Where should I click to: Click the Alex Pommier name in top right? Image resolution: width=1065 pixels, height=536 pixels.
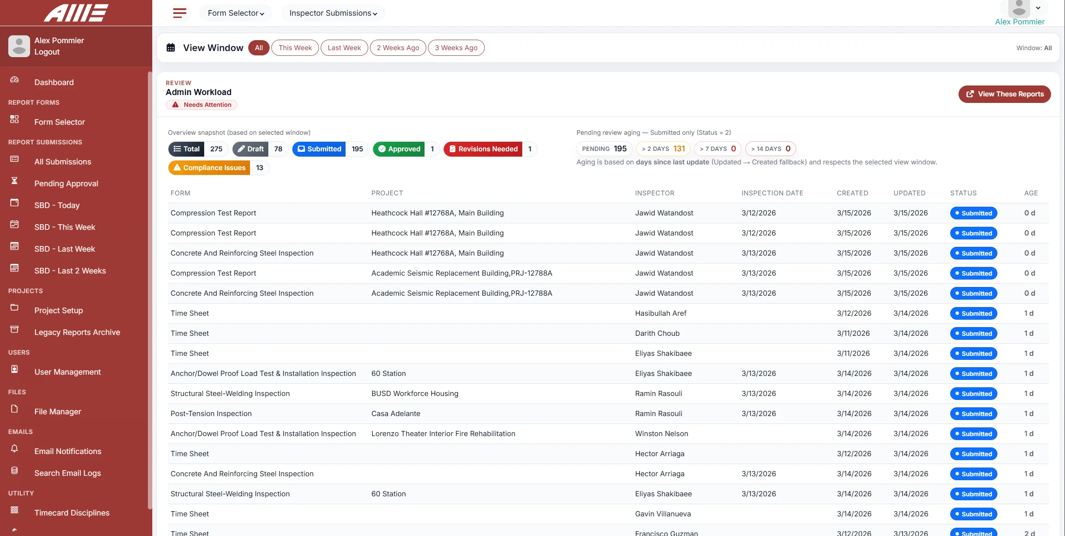click(1020, 22)
